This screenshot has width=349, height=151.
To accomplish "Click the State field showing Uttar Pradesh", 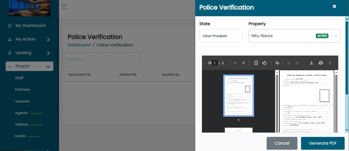I will [221, 36].
